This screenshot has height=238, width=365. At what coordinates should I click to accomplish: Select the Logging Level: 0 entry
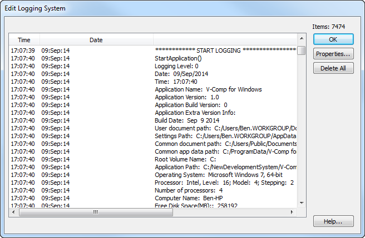[176, 66]
